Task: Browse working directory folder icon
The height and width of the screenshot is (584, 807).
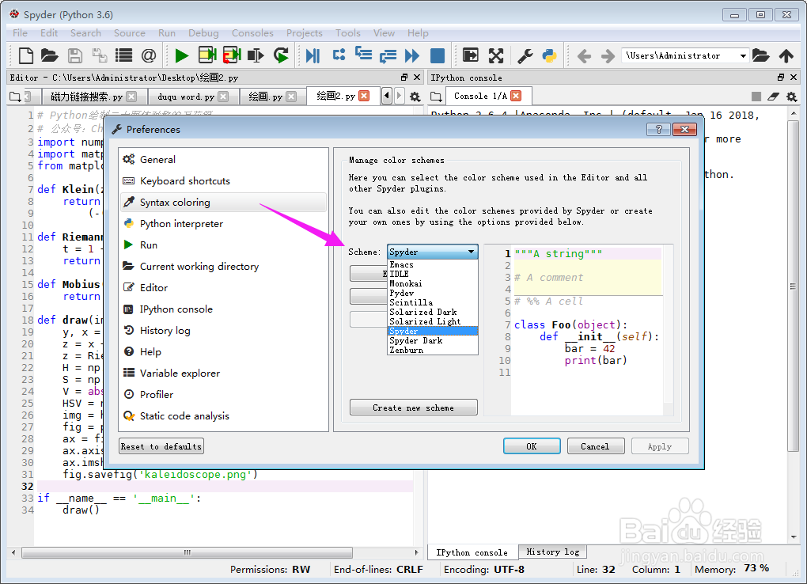Action: [x=760, y=55]
